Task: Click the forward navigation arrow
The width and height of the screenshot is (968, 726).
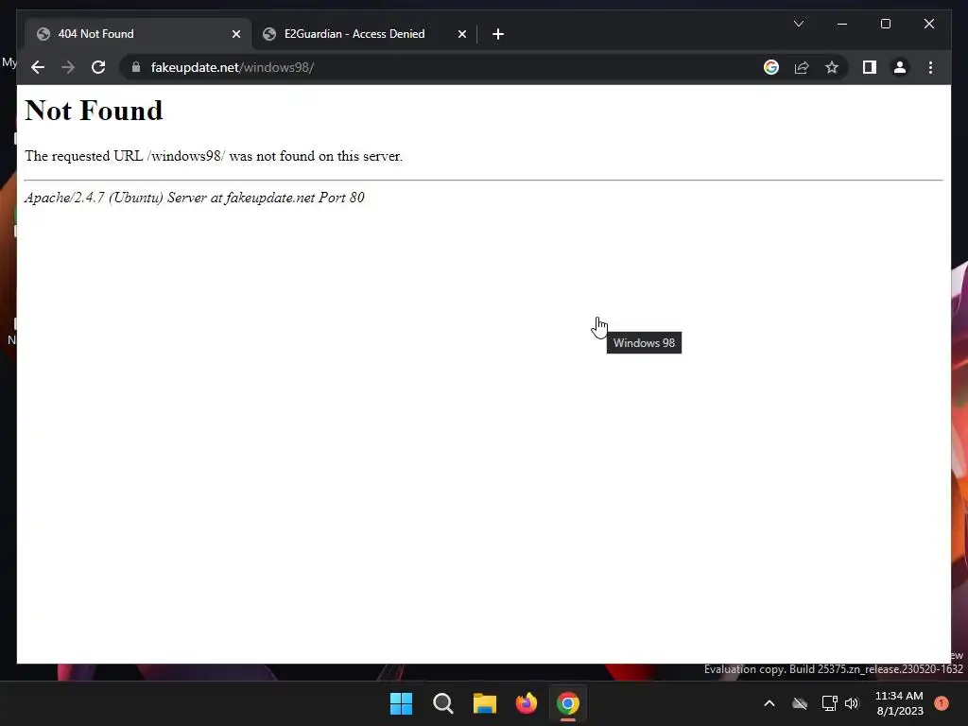Action: [68, 67]
